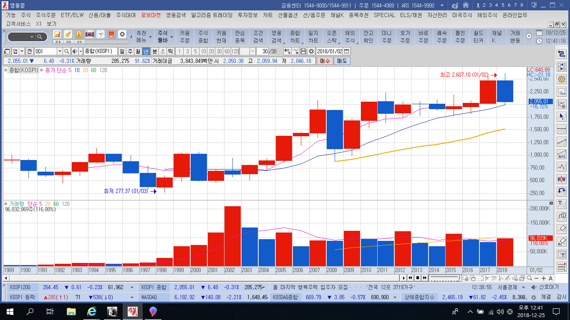Expand the 001 stock code dropdown

60,51
